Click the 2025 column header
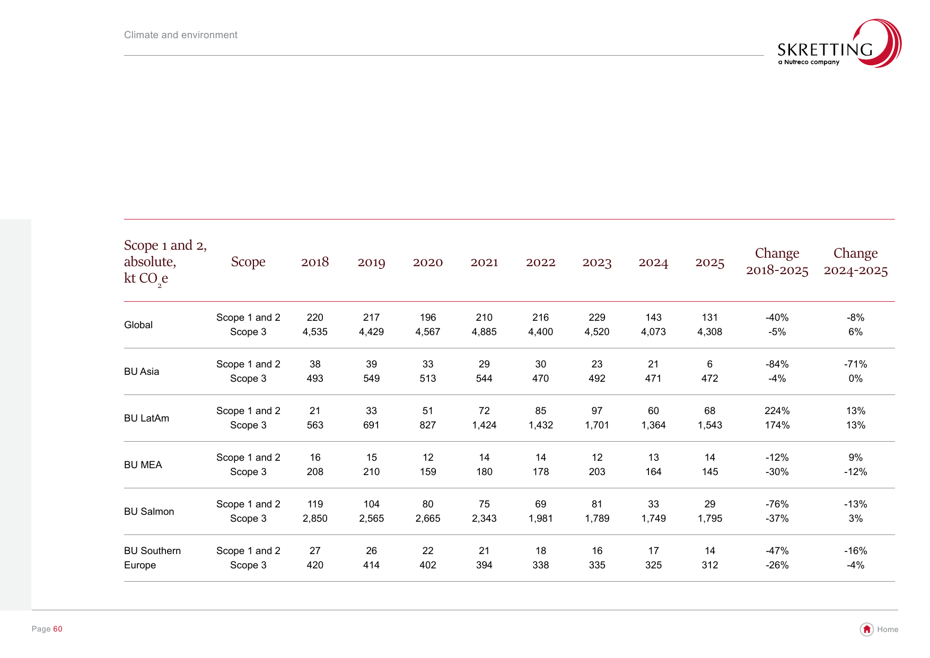 coord(710,262)
